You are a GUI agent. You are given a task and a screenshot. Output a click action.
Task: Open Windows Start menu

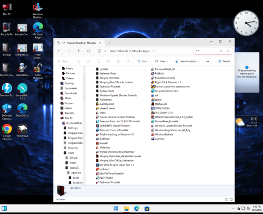pyautogui.click(x=116, y=209)
